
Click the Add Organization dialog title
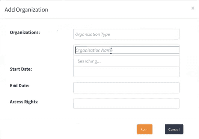[x=26, y=10]
